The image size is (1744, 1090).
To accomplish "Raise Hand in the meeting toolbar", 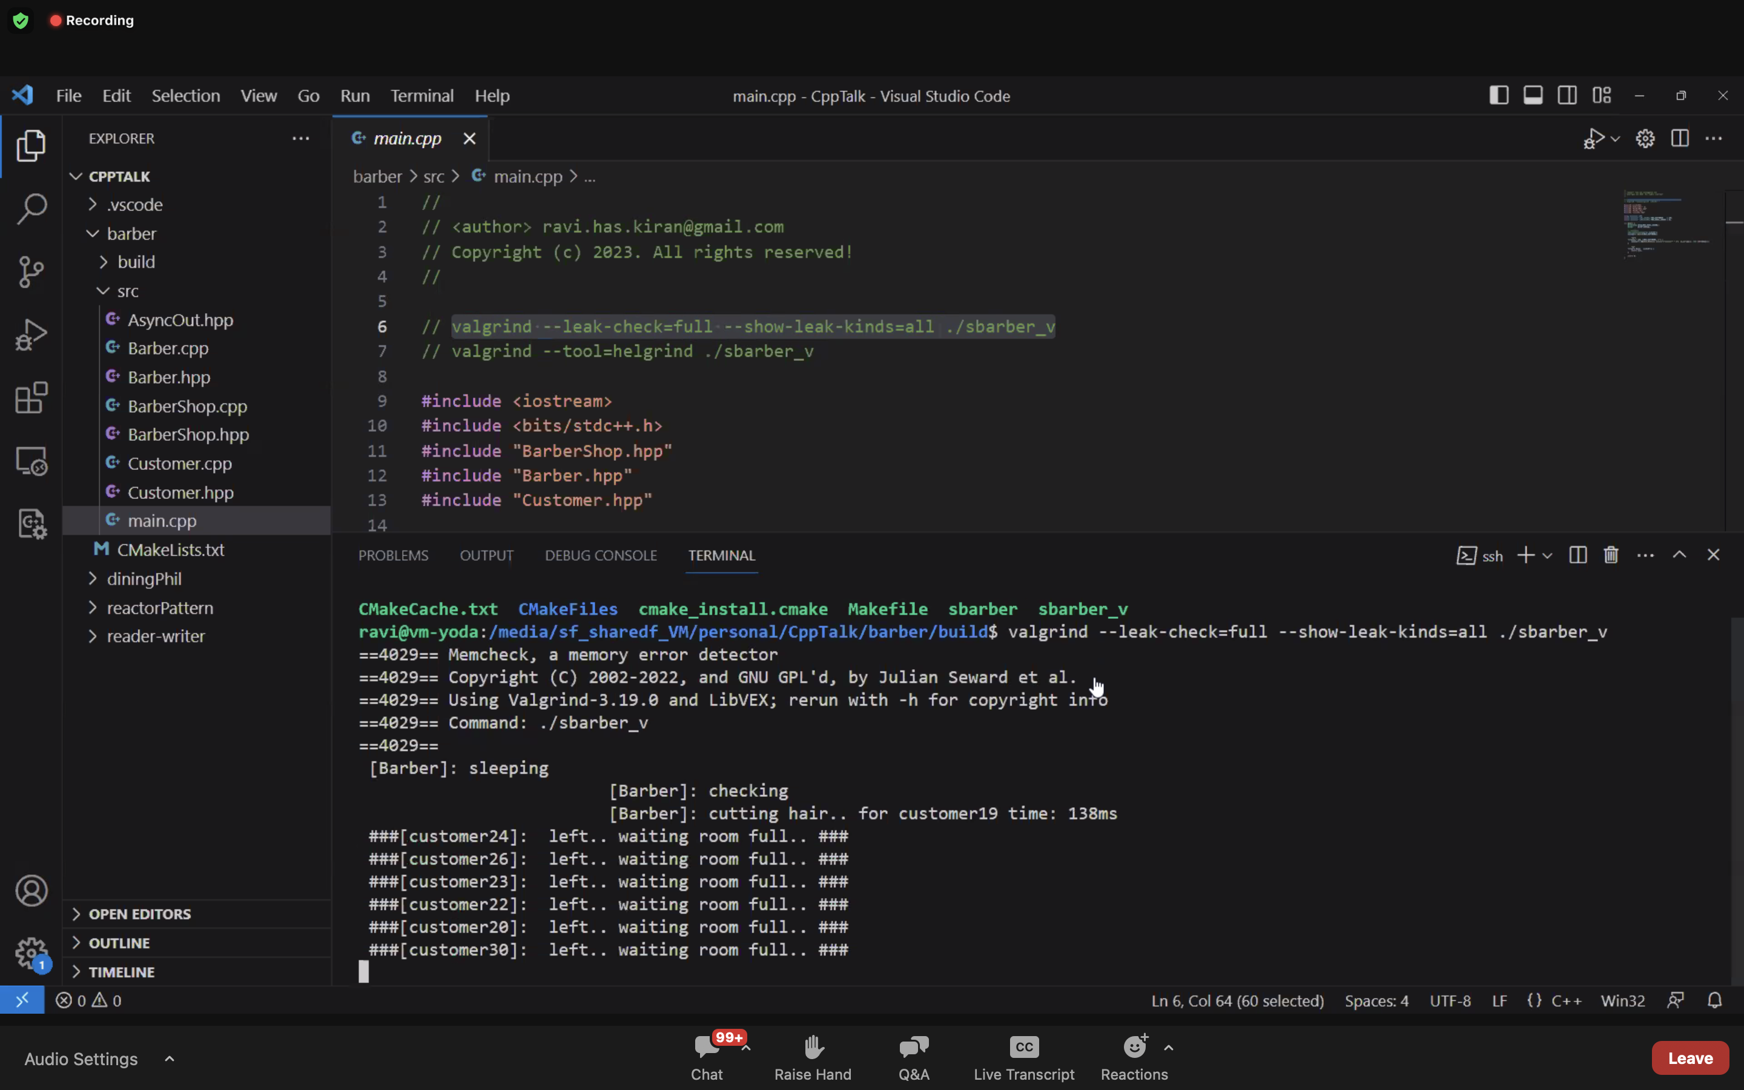I will [813, 1057].
